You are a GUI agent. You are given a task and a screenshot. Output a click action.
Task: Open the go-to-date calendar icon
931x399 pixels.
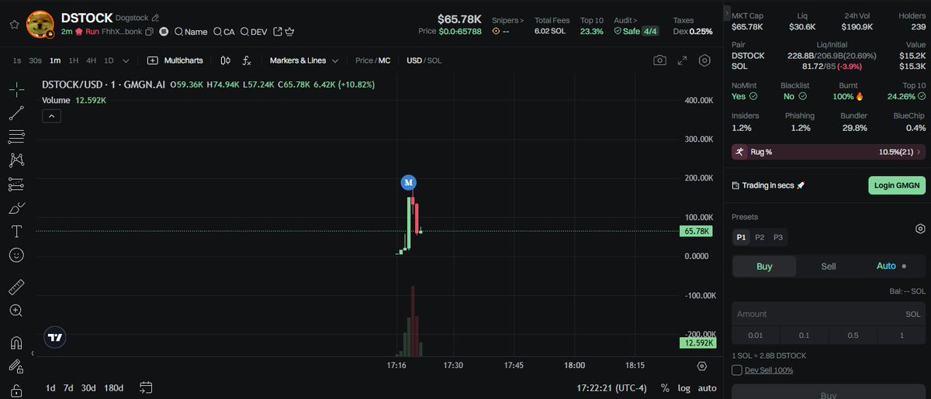coord(146,387)
